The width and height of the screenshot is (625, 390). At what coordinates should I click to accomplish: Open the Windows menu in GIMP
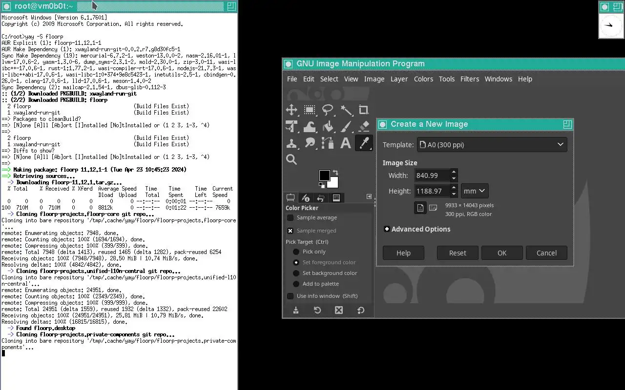click(x=498, y=79)
